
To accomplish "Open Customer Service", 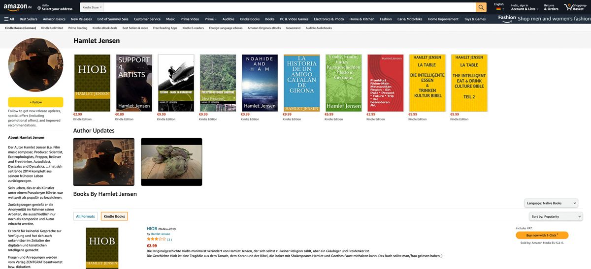I will 147,19.
